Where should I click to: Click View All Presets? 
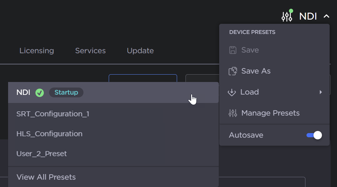(46, 177)
